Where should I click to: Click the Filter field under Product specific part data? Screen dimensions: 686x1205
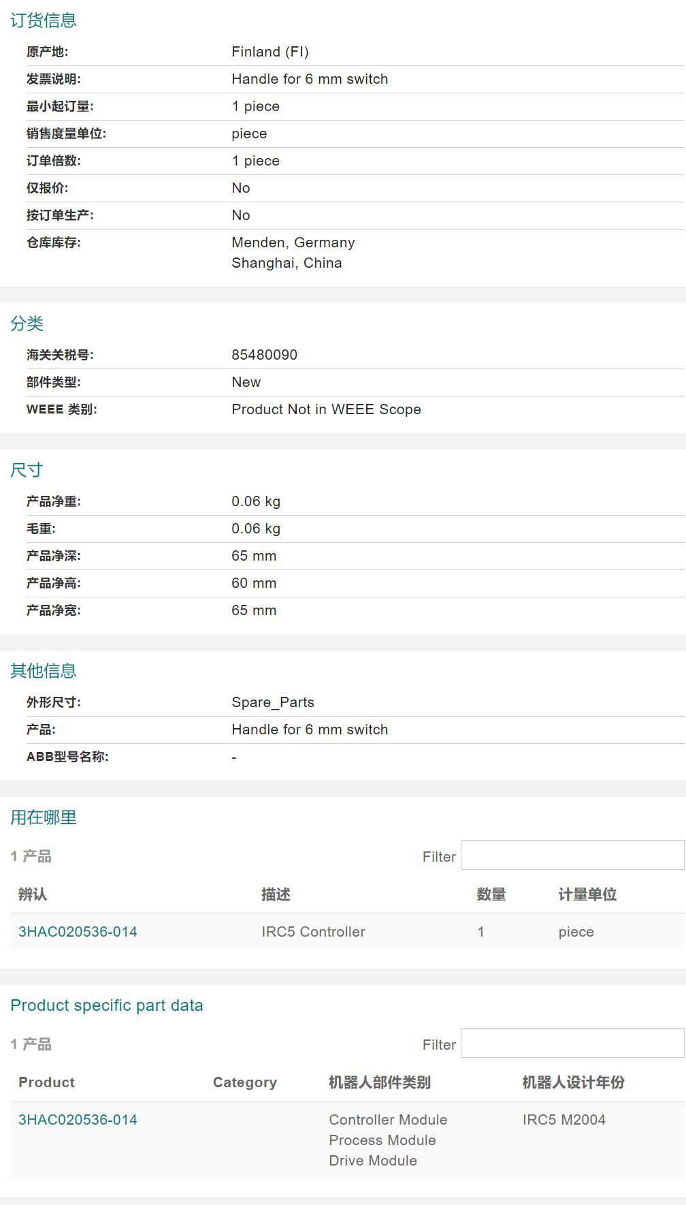tap(572, 1044)
